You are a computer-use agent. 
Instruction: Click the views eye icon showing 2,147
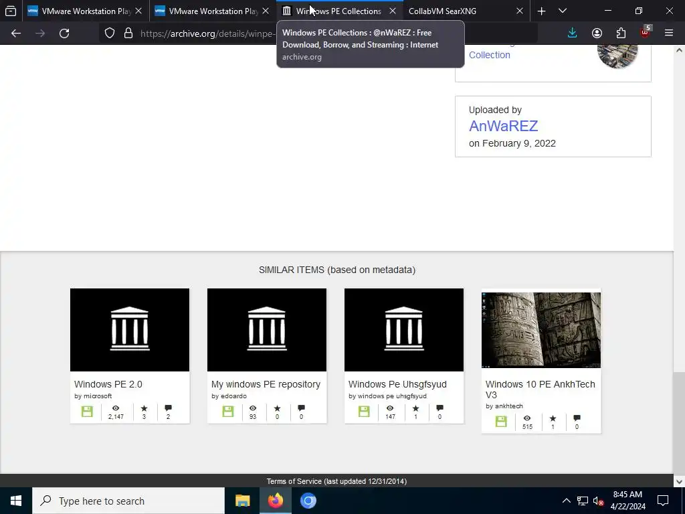click(116, 408)
